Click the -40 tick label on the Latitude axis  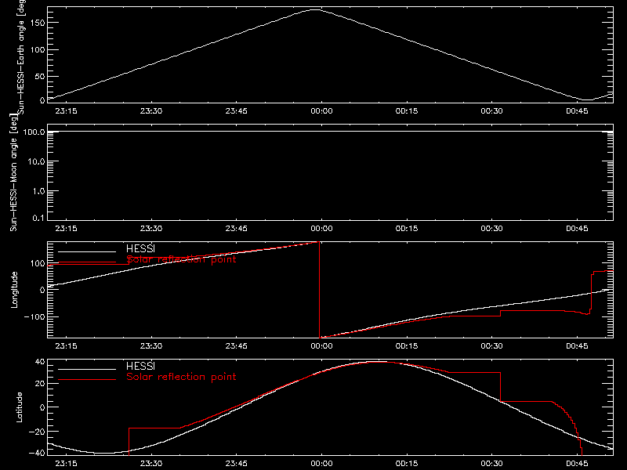click(37, 454)
